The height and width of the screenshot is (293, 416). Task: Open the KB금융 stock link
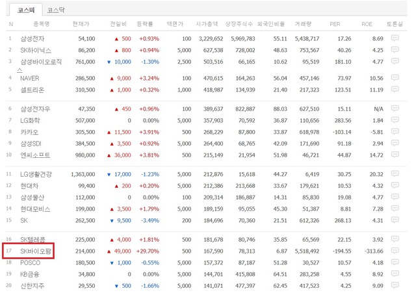(x=30, y=274)
